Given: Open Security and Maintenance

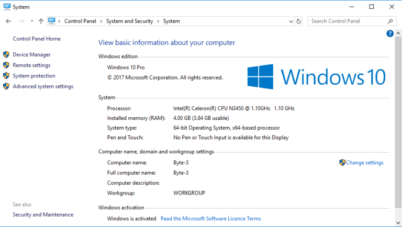Looking at the screenshot, I should [43, 214].
